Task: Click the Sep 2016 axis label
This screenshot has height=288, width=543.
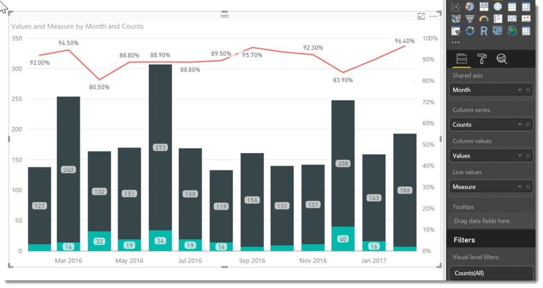Action: point(252,261)
